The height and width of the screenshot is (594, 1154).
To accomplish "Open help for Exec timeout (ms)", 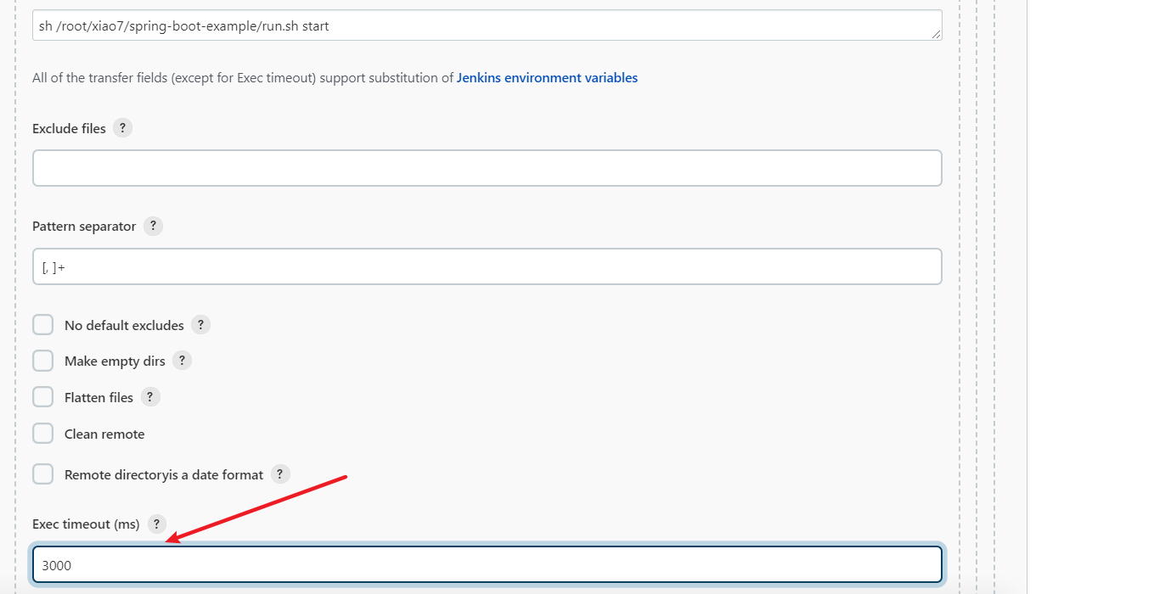I will click(x=156, y=524).
